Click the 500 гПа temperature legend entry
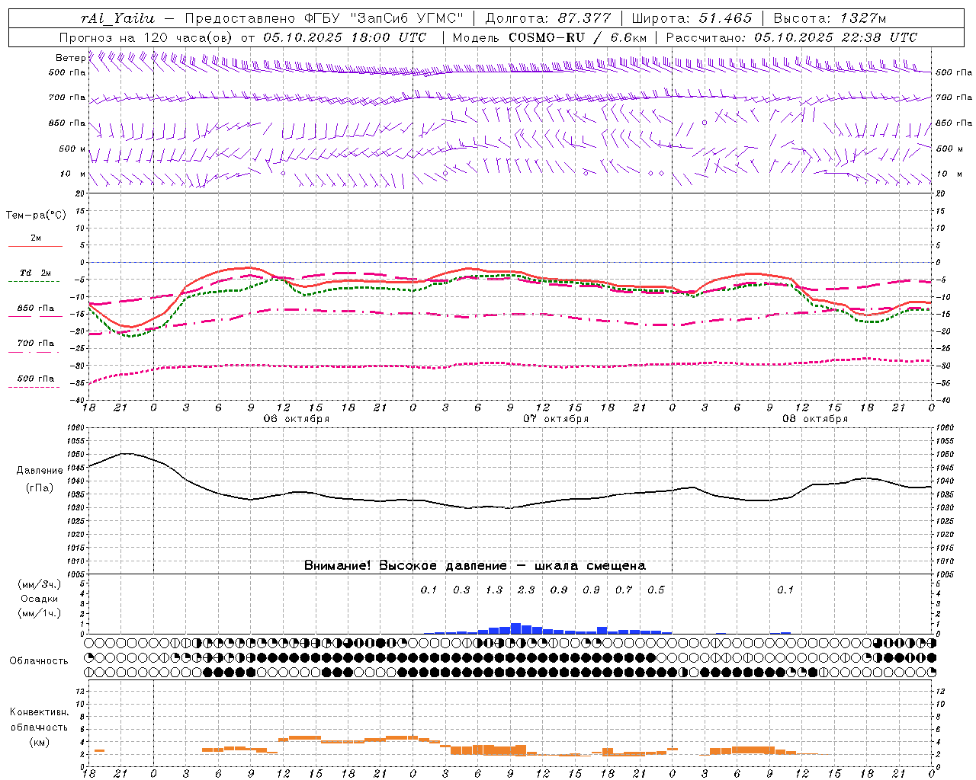976x780 pixels. click(x=35, y=379)
